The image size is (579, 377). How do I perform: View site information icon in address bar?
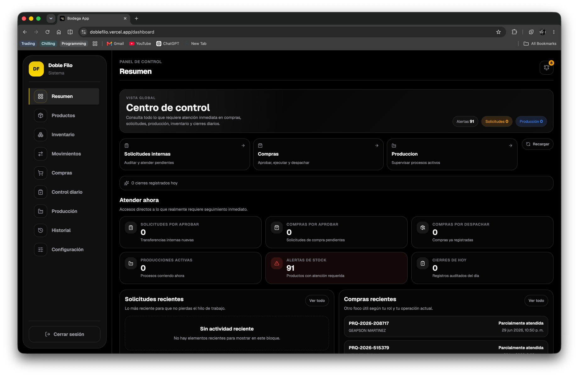pyautogui.click(x=83, y=32)
